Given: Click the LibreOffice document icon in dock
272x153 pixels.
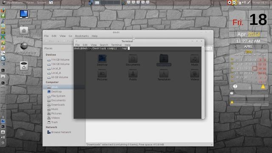Looking at the screenshot, I should [x=3, y=59].
